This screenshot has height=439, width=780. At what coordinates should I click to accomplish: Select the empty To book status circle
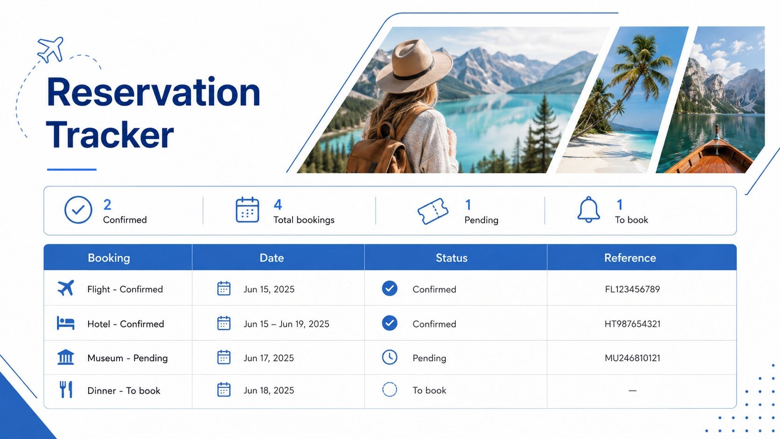point(390,390)
